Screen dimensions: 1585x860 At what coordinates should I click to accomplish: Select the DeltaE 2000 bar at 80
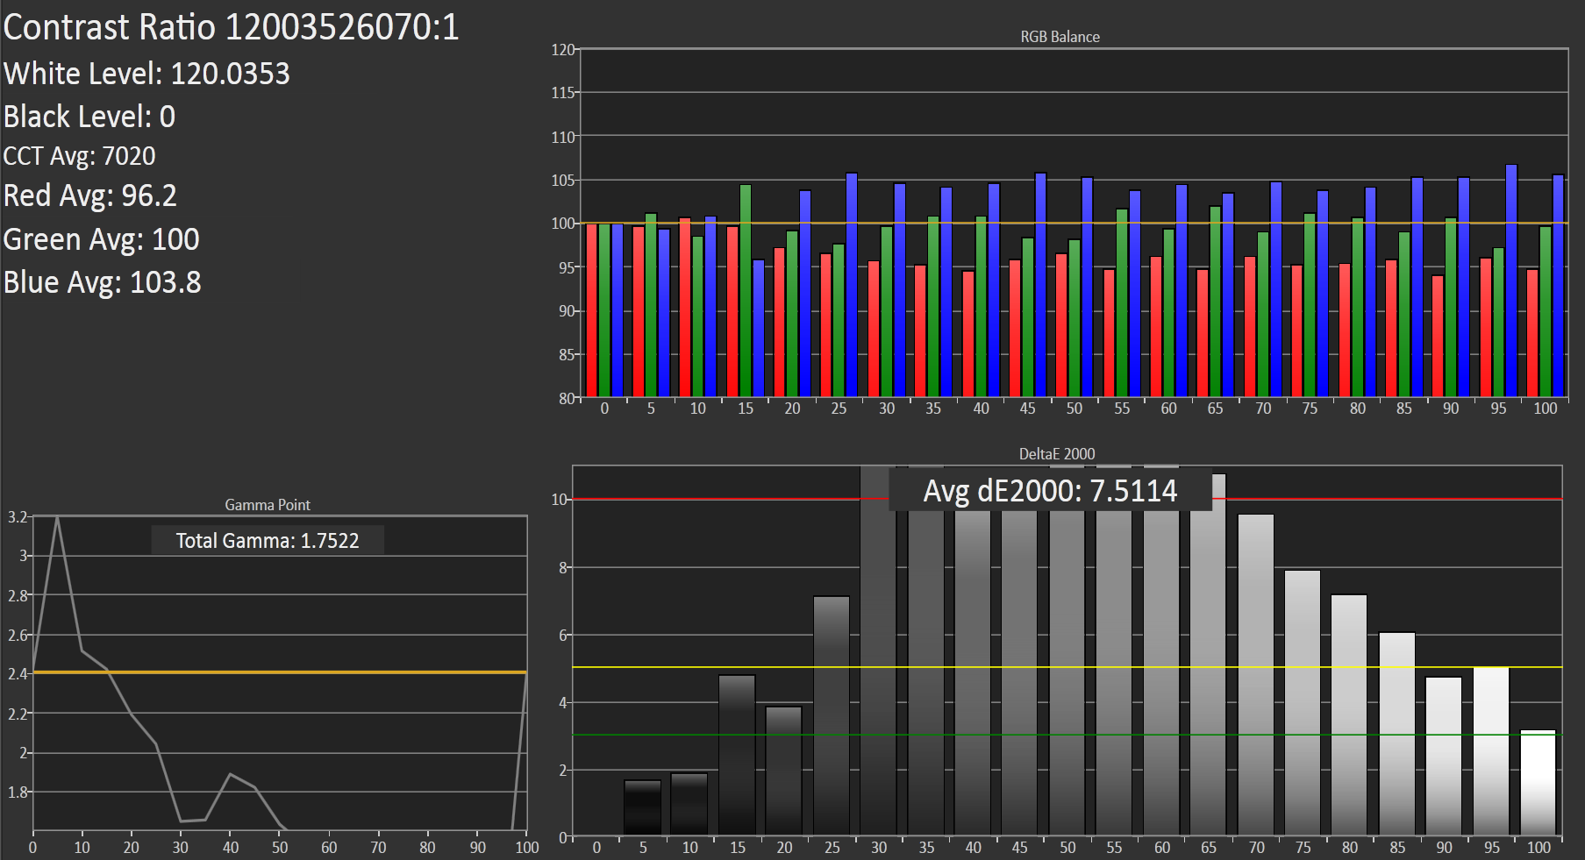click(1349, 715)
